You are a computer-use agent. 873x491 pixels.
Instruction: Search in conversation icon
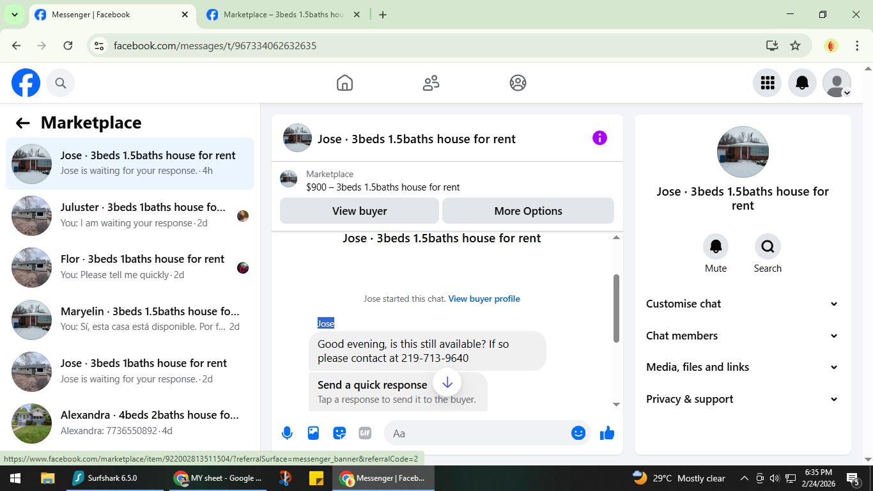tap(768, 246)
